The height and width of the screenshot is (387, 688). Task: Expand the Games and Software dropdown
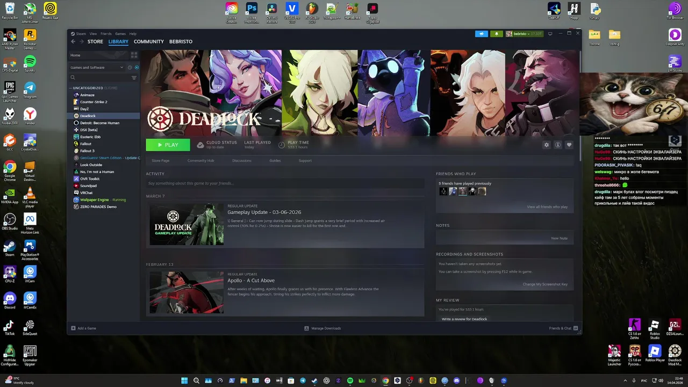pos(97,67)
